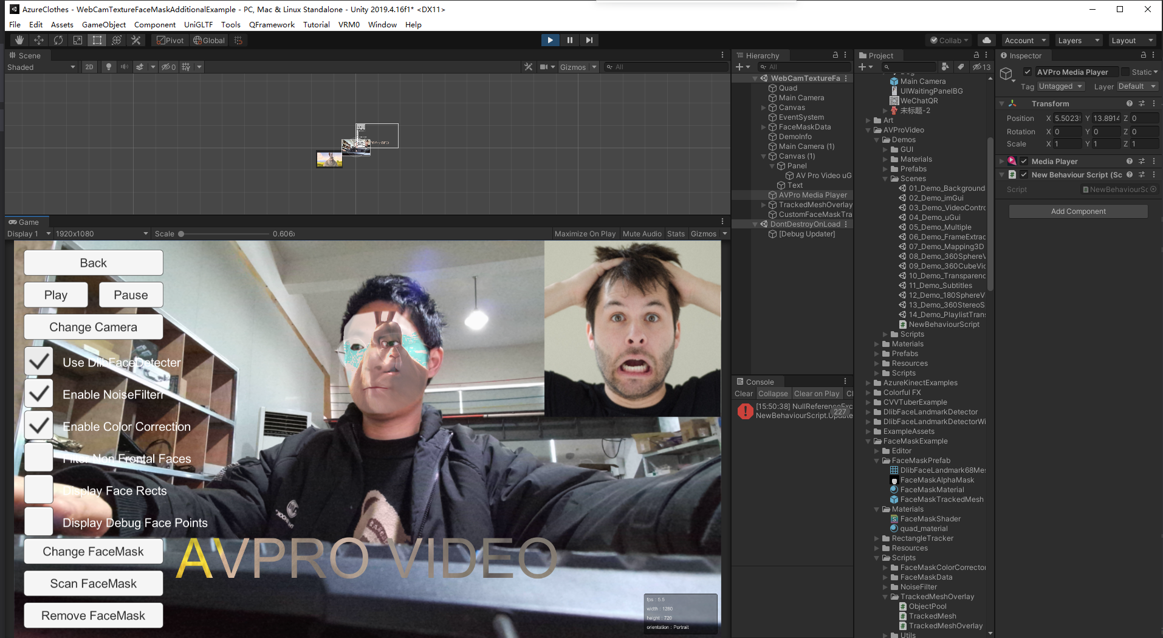Click the Play mode button
Viewport: 1163px width, 638px height.
(x=550, y=40)
